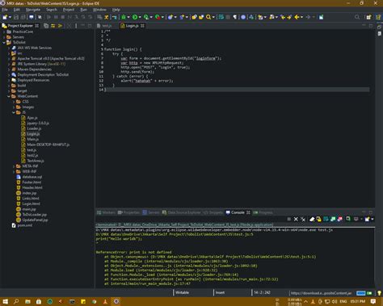Toggle Link with Editor in Project Explorer
The image size is (383, 306).
[x=53, y=26]
